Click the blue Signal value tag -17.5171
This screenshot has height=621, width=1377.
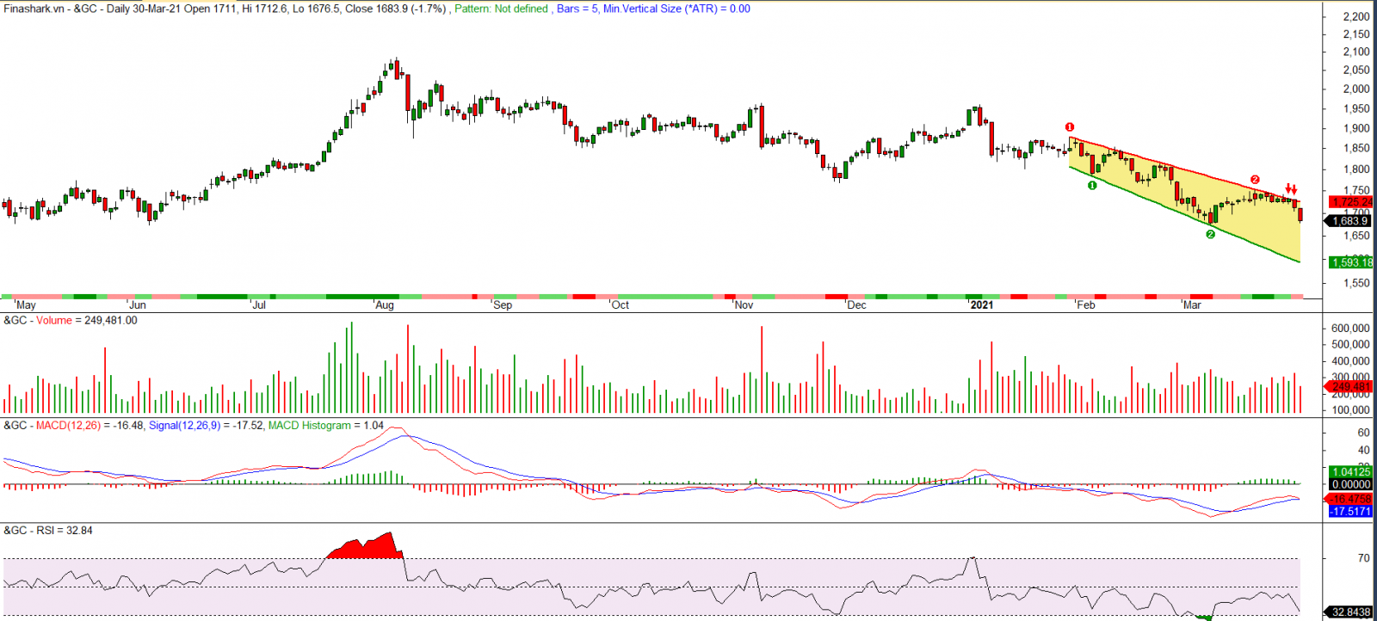[1351, 511]
